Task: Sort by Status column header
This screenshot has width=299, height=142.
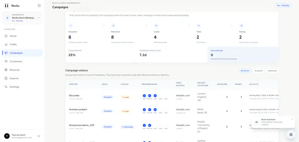Action: (124, 84)
